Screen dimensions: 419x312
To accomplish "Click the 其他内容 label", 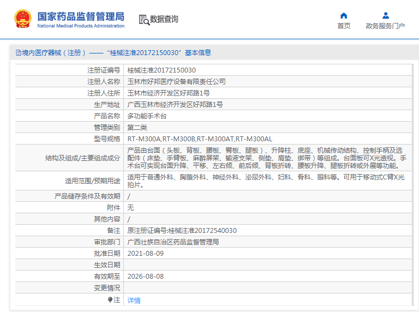I will (x=107, y=219).
